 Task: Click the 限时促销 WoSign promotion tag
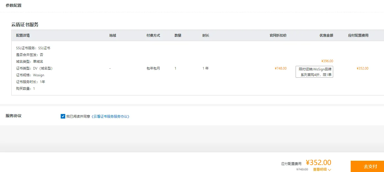point(314,72)
